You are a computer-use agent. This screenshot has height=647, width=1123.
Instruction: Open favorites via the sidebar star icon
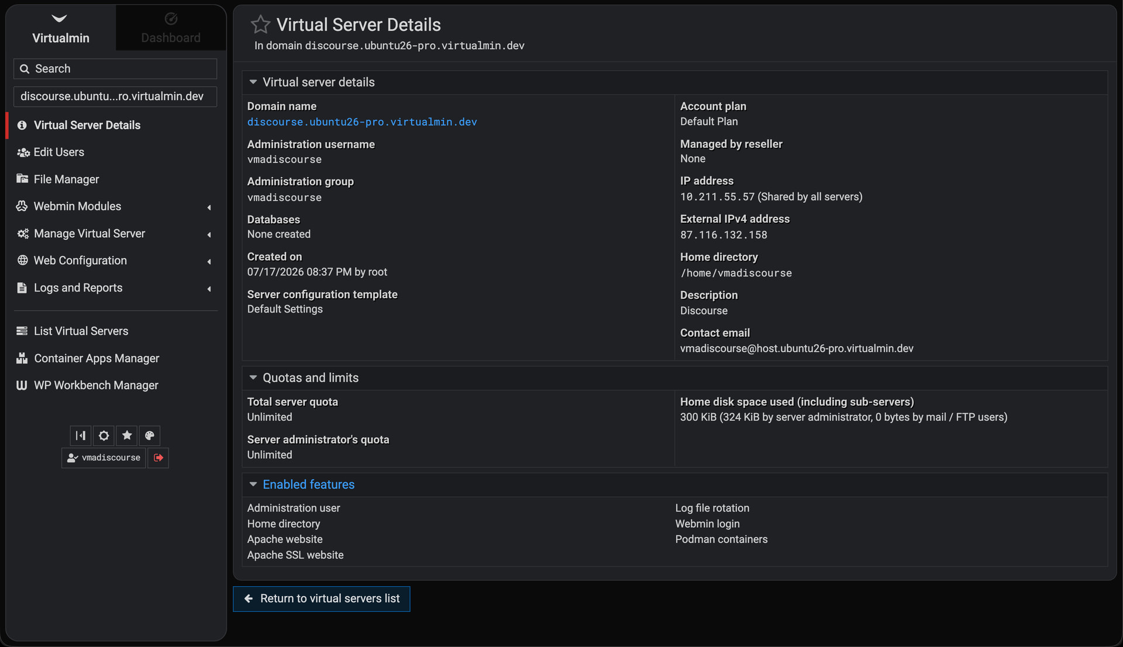127,435
